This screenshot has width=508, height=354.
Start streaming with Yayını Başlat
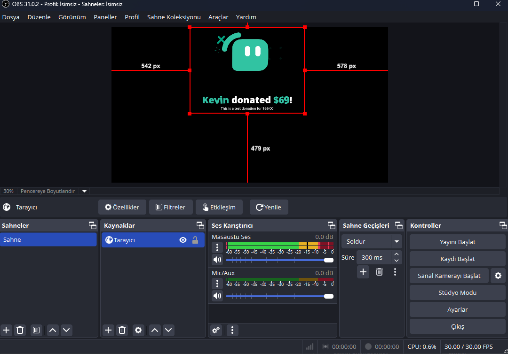point(458,242)
